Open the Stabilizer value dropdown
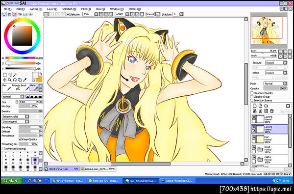 pyautogui.click(x=181, y=14)
